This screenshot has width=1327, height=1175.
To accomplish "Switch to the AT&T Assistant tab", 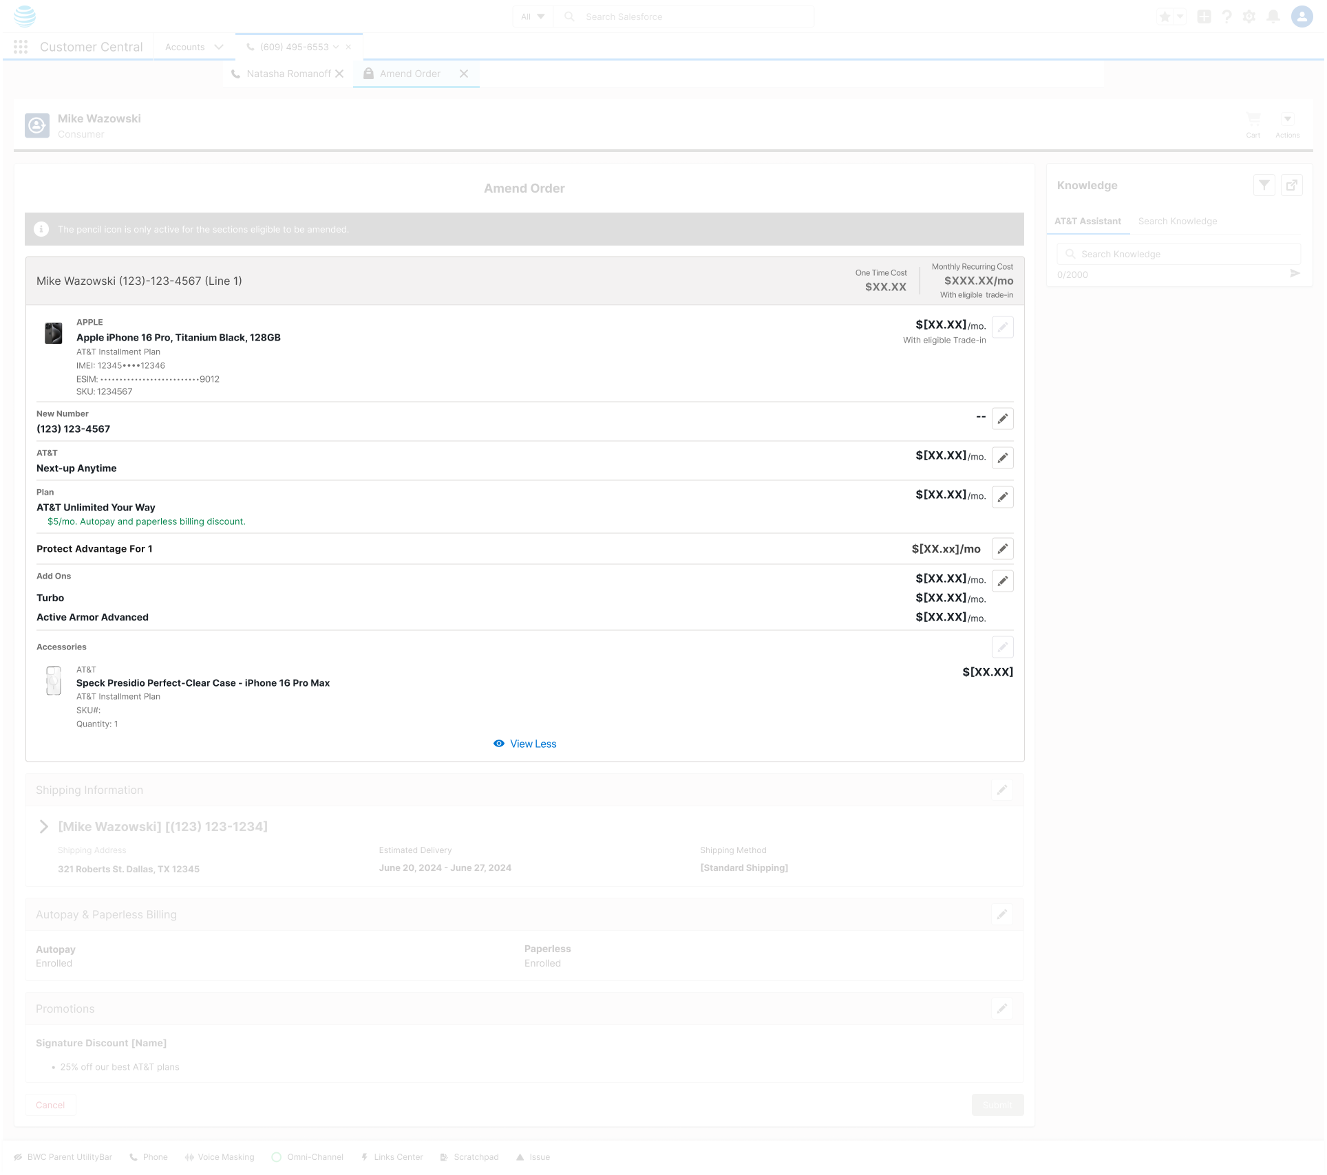I will 1087,221.
